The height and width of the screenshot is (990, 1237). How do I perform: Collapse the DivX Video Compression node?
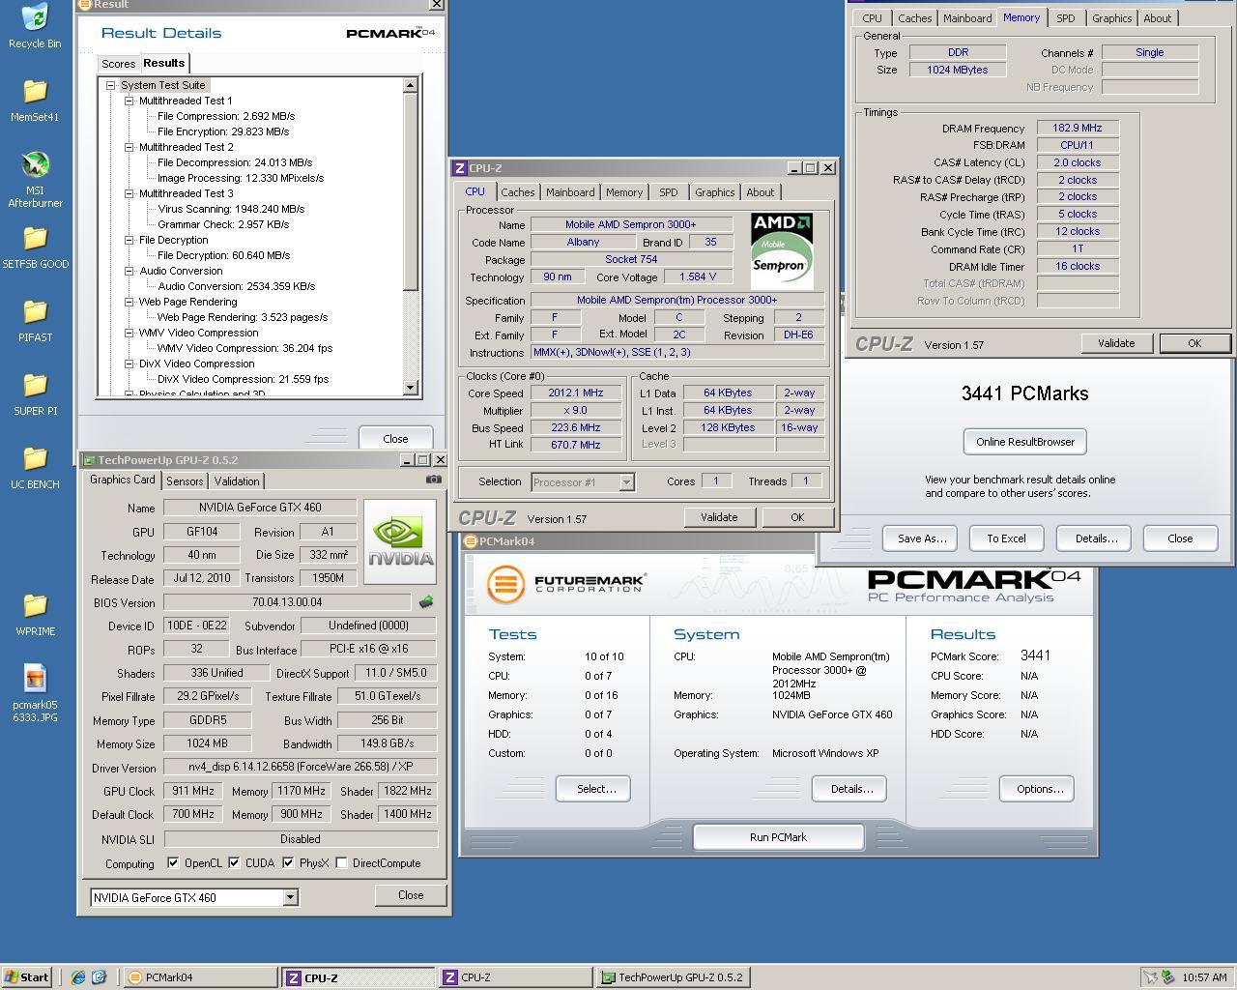129,364
